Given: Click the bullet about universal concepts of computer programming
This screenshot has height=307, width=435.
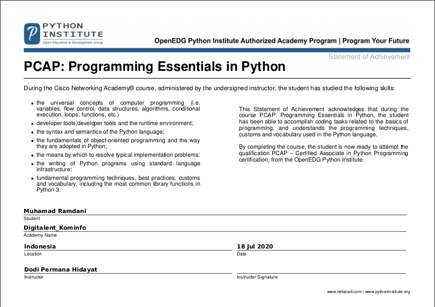Looking at the screenshot, I should (118, 108).
